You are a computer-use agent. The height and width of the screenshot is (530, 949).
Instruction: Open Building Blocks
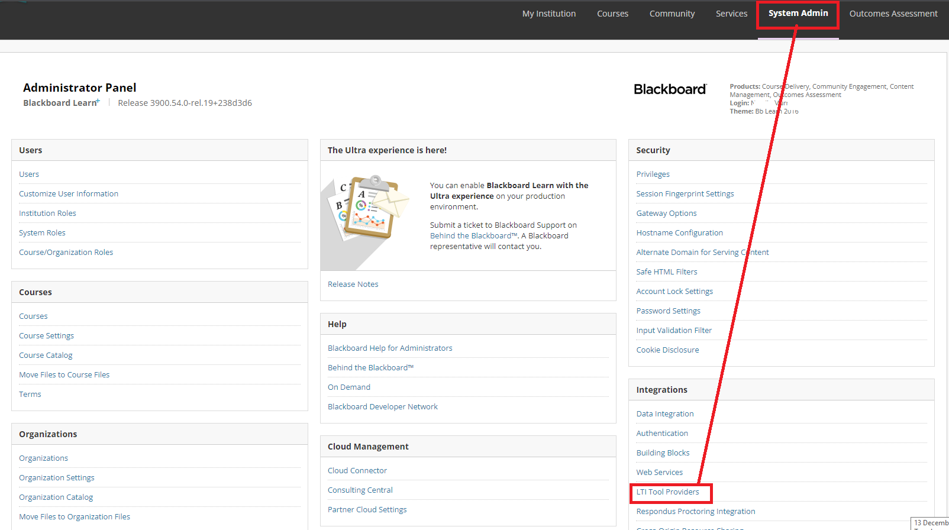click(663, 453)
